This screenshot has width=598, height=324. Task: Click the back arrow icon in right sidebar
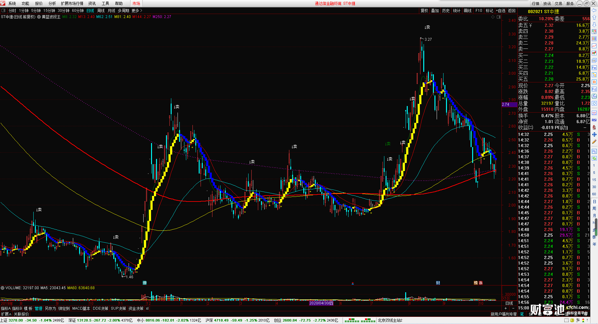tap(594, 11)
